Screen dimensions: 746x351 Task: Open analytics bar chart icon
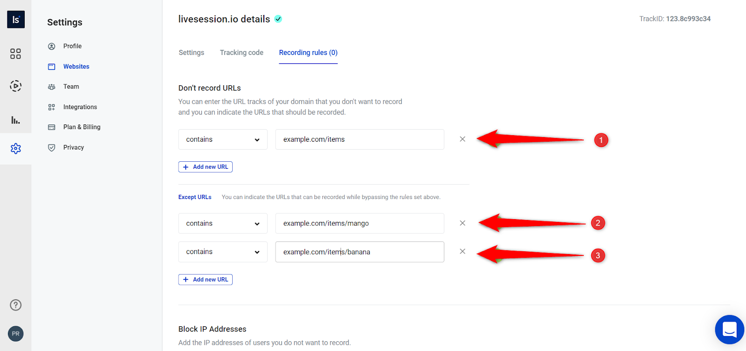(15, 120)
